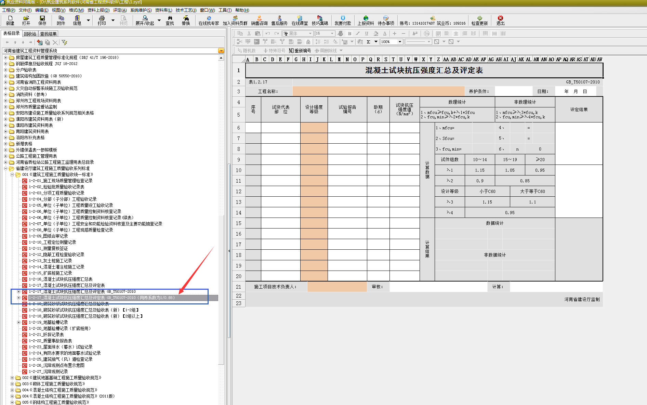Click 销售咨询 button
Viewport: 647px width, 405px height.
[x=259, y=21]
